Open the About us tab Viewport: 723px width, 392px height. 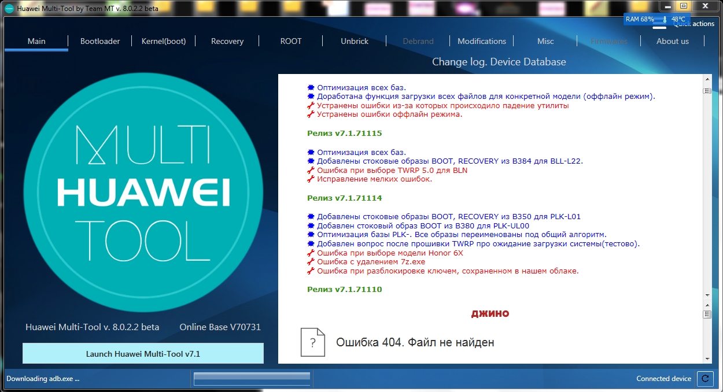point(673,41)
